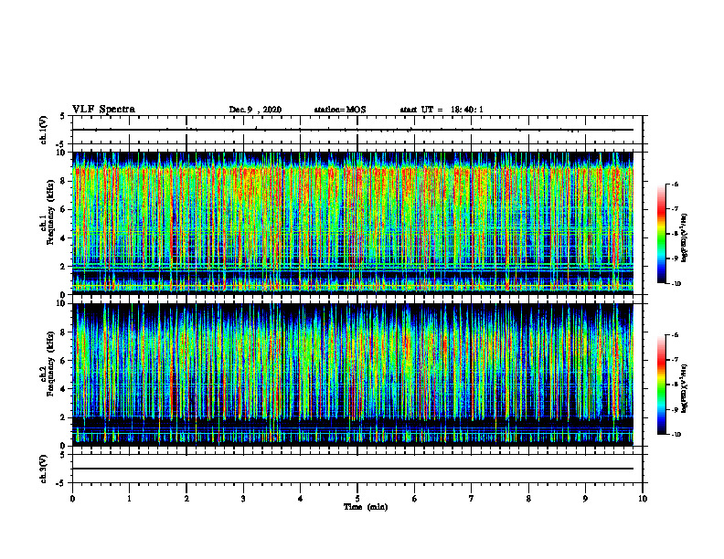724x559 pixels.
Task: Click the "8" kHz tick on ch.1 frequency axis
Action: [x=64, y=181]
